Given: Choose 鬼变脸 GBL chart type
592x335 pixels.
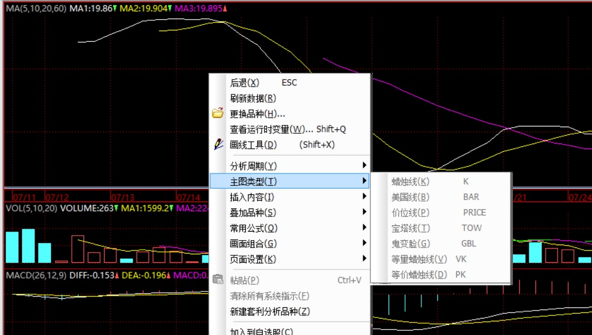Looking at the screenshot, I should (x=411, y=243).
